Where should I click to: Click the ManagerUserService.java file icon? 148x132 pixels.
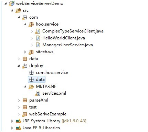pyautogui.click(x=38, y=45)
